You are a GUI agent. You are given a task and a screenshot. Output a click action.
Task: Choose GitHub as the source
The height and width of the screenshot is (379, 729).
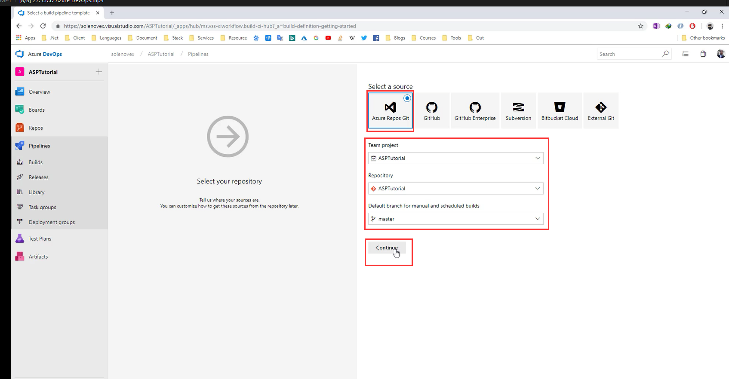coord(432,111)
